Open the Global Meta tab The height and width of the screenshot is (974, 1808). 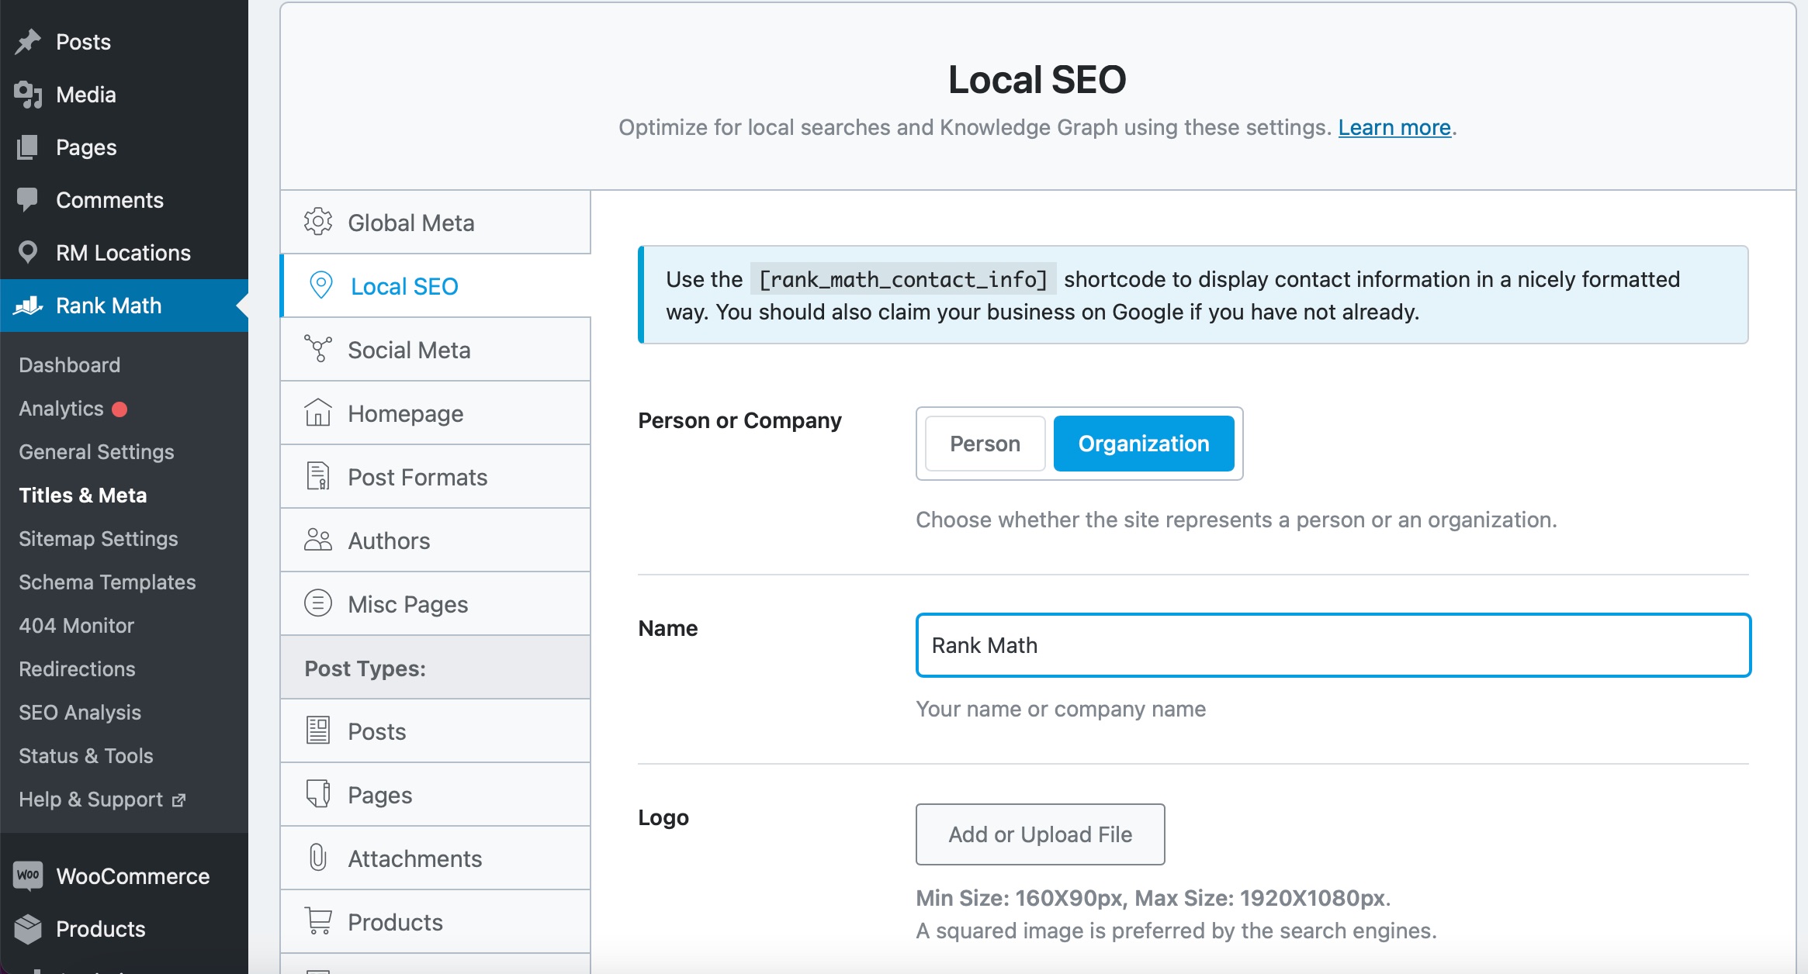point(435,222)
